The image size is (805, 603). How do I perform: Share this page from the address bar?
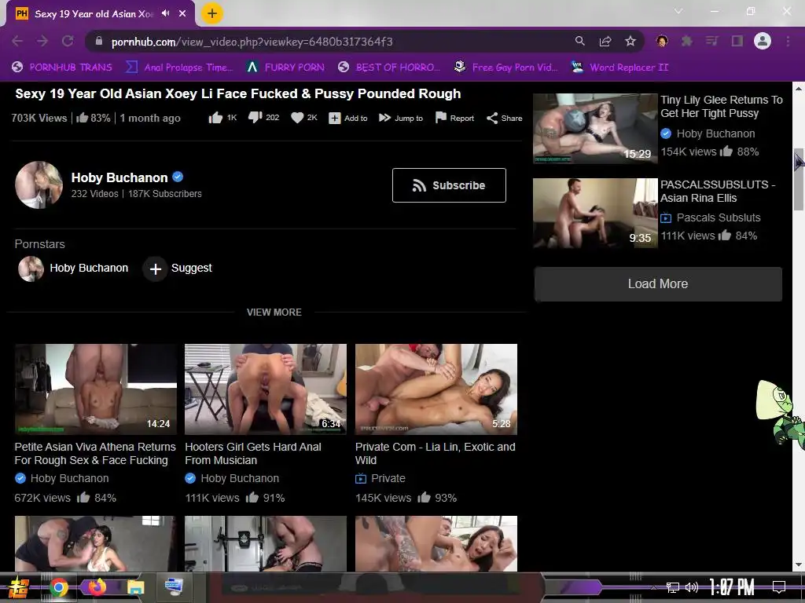pyautogui.click(x=605, y=41)
